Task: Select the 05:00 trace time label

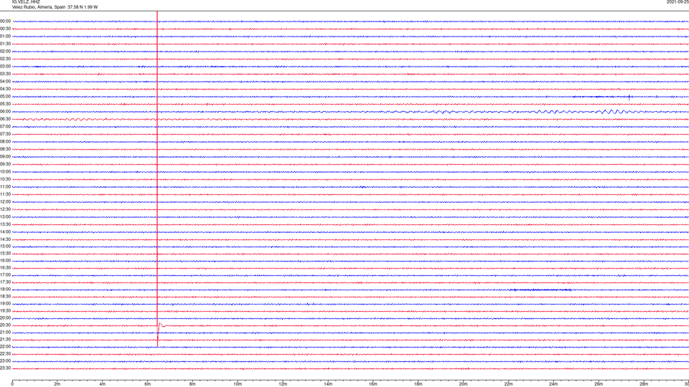Action: 5,97
